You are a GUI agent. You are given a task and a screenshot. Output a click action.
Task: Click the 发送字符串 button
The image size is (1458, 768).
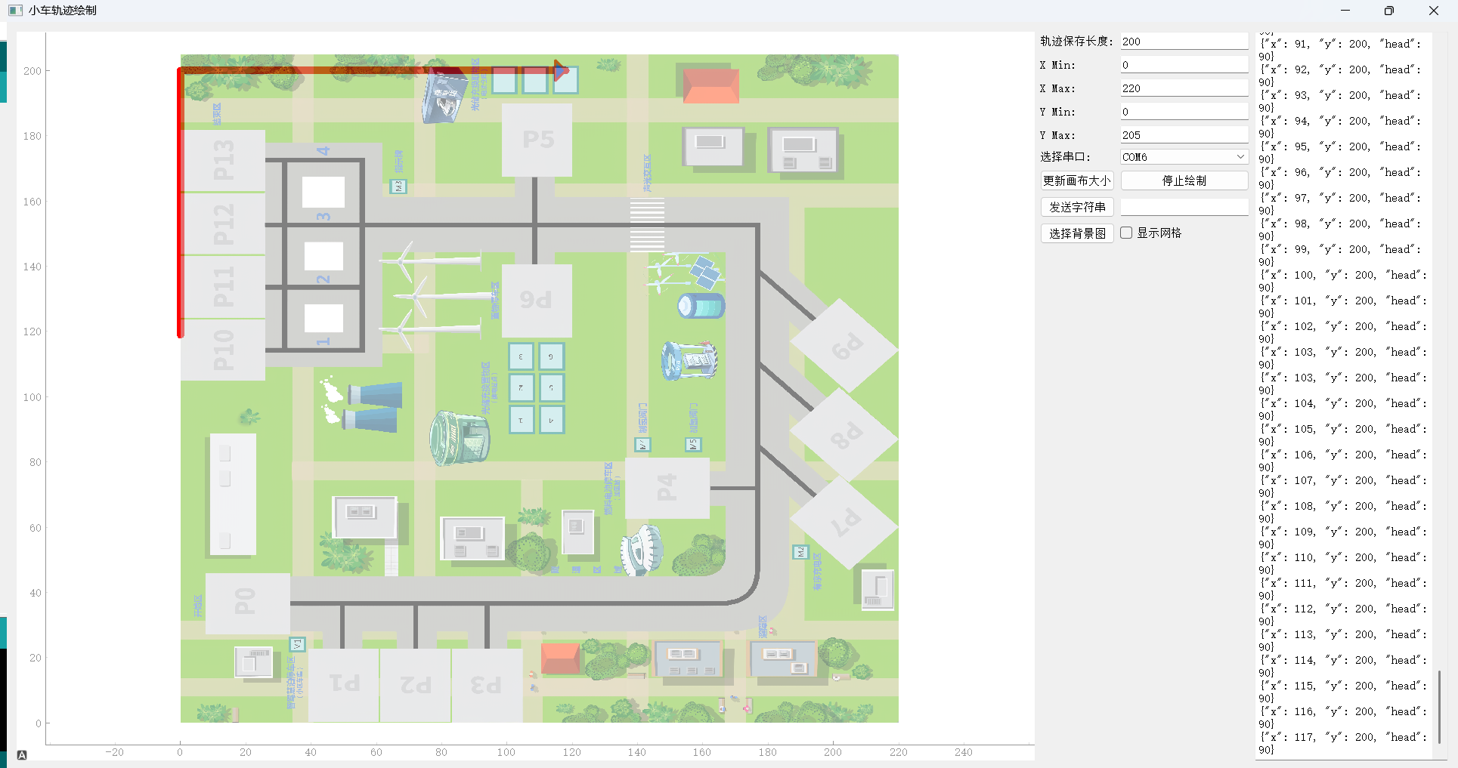tap(1076, 207)
